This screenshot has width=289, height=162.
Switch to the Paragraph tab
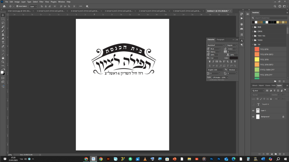pos(220,40)
